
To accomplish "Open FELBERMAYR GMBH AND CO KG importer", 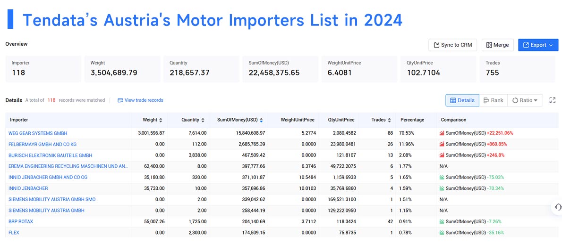I will (43, 144).
